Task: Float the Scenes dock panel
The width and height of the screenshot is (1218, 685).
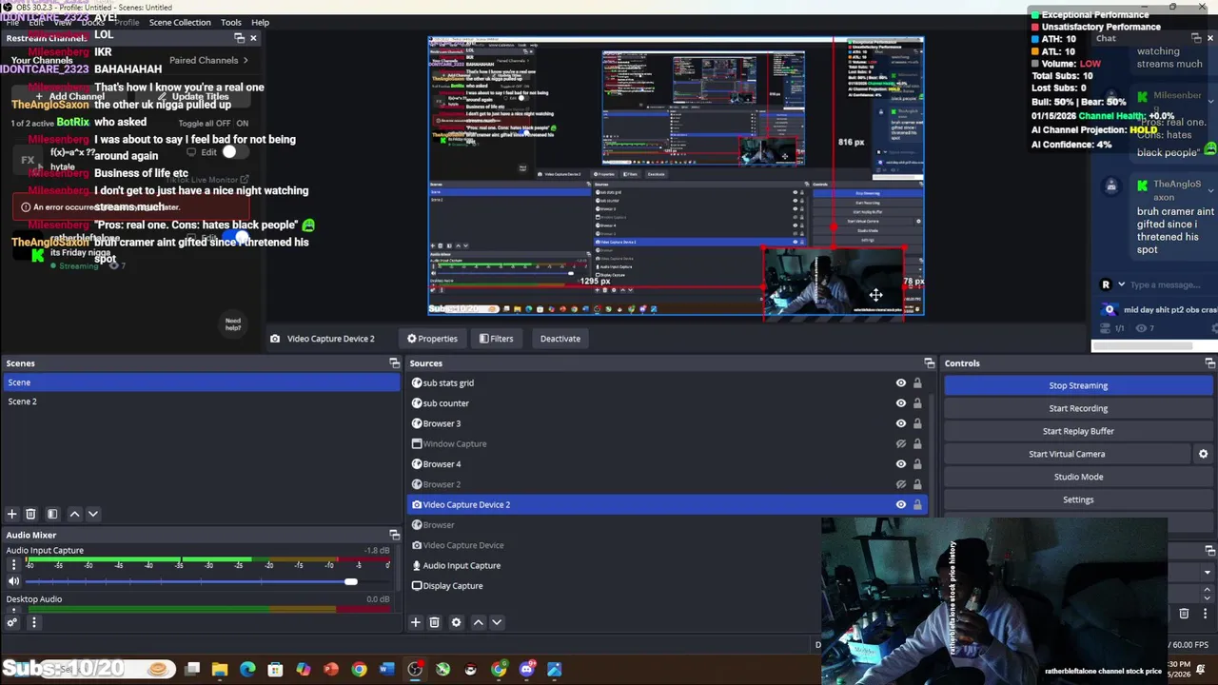Action: (394, 363)
